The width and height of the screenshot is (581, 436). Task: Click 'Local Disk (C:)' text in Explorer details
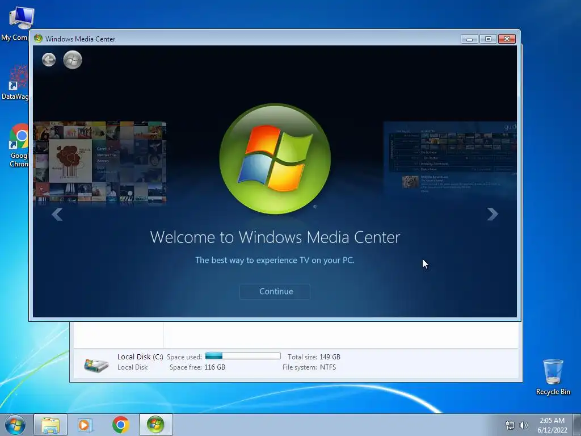[x=140, y=357]
